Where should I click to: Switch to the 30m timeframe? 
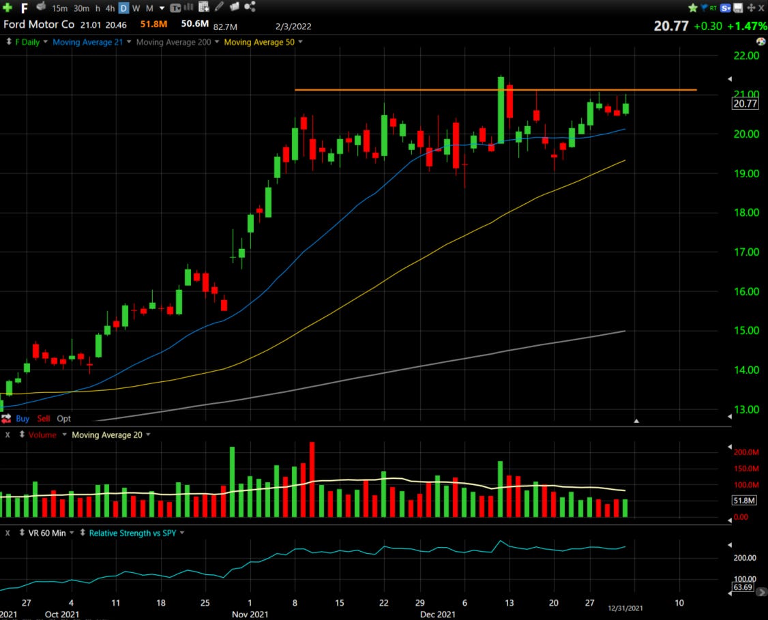81,8
